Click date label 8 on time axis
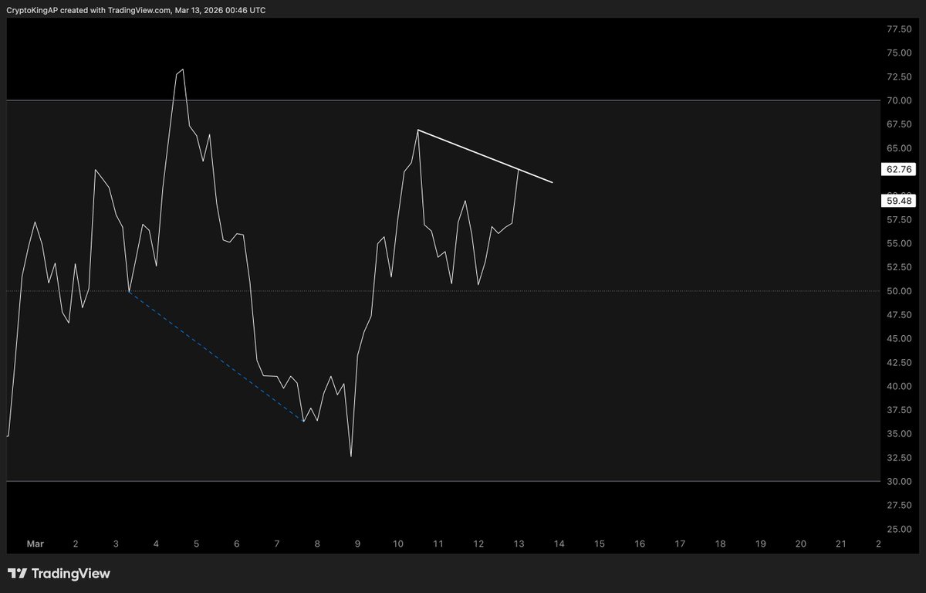Viewport: 926px width, 593px height. (x=317, y=544)
